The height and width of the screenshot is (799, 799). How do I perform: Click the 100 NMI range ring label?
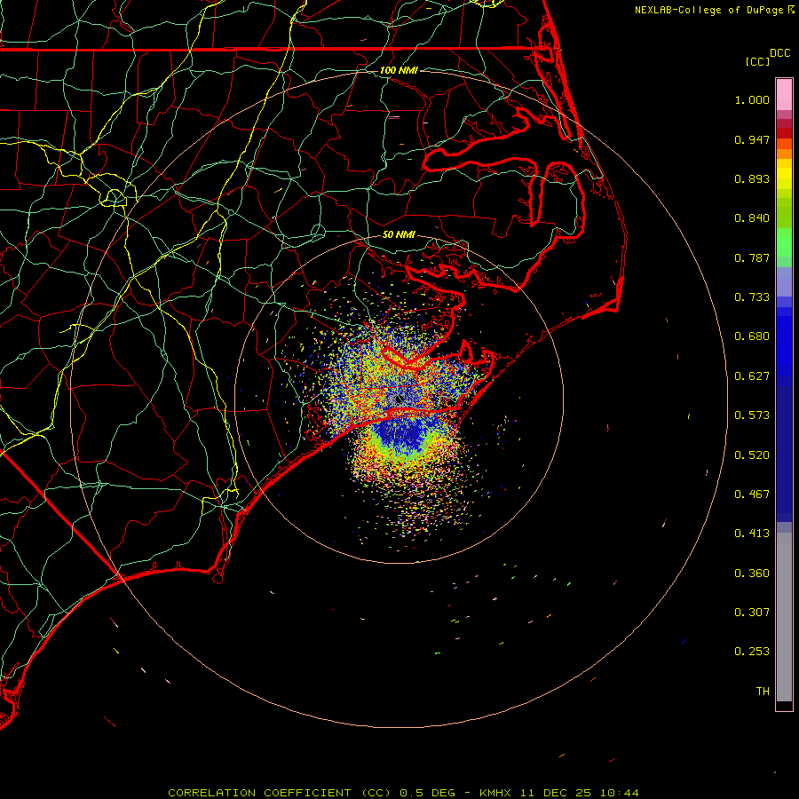pos(399,70)
